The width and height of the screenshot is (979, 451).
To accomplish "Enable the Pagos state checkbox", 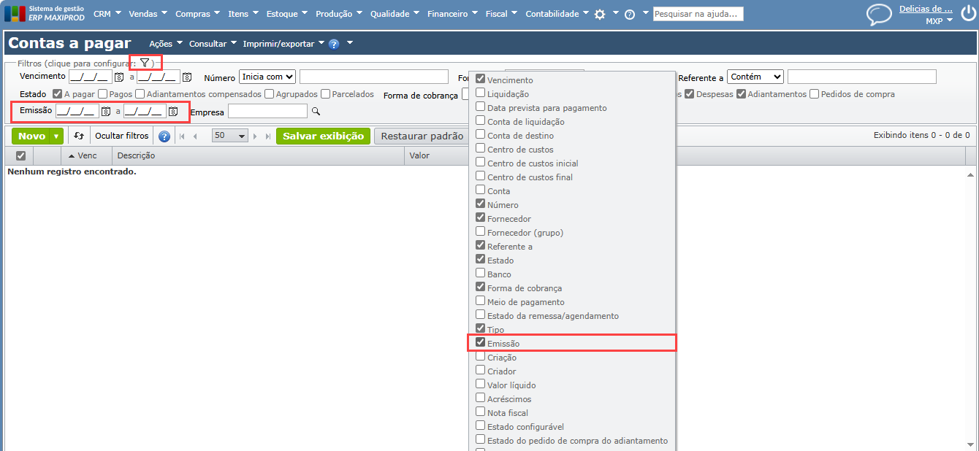I will (x=103, y=94).
